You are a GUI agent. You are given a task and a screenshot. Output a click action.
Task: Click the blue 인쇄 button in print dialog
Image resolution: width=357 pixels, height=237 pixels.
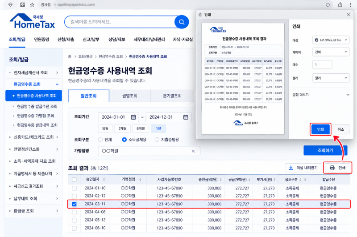pos(320,129)
